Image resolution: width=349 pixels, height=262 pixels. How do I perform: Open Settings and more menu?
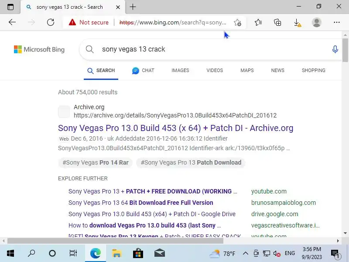[x=337, y=22]
